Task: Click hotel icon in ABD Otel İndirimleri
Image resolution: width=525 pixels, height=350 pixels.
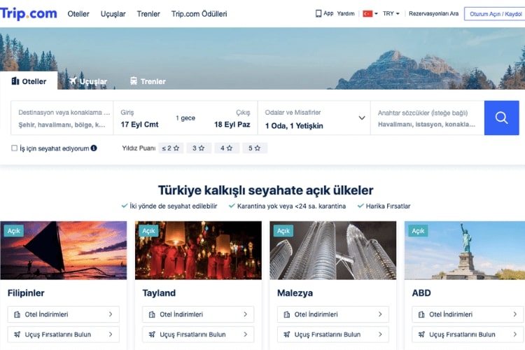Action: tap(421, 314)
